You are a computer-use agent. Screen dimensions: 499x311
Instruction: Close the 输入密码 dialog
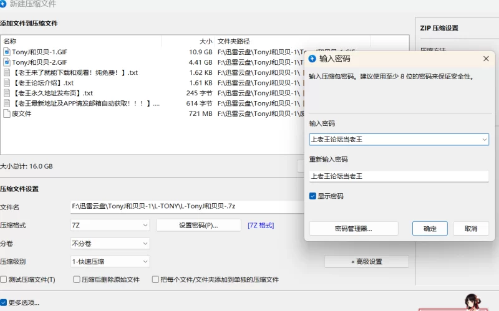(x=486, y=59)
